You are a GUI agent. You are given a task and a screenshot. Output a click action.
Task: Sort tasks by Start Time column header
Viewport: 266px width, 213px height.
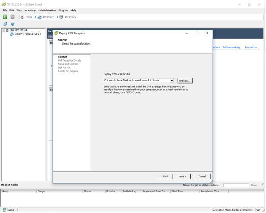pyautogui.click(x=185, y=191)
